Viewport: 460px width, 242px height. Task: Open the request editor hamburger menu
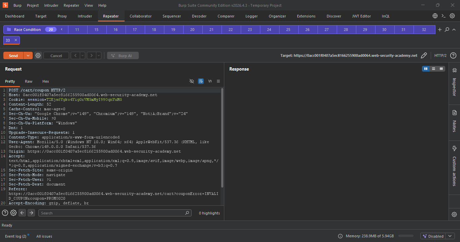pyautogui.click(x=218, y=81)
